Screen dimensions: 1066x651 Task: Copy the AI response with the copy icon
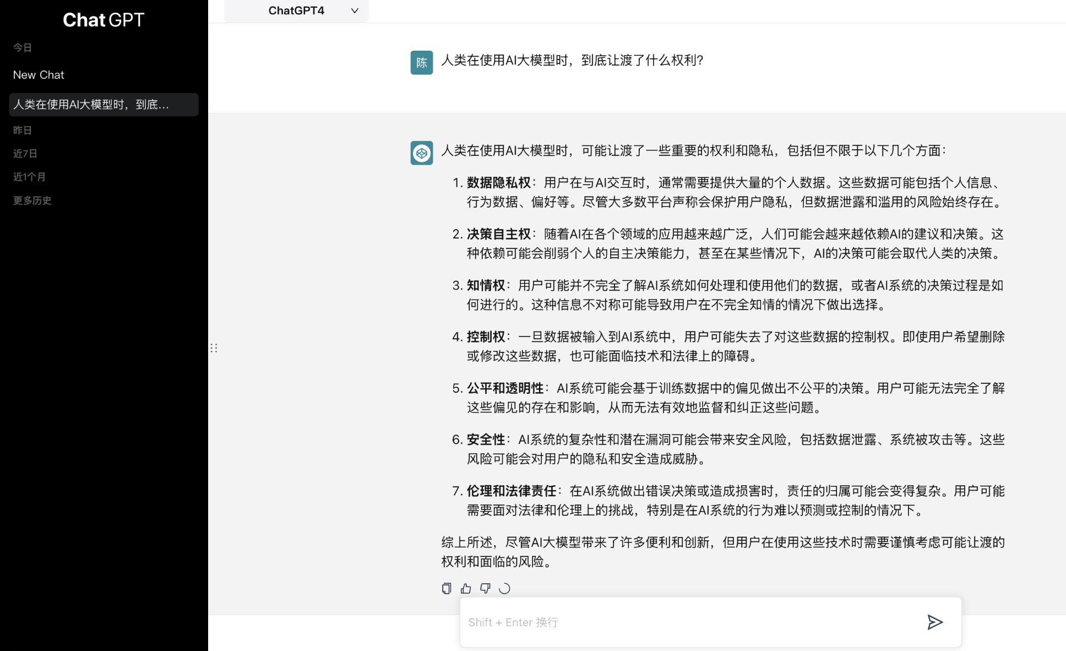tap(447, 588)
